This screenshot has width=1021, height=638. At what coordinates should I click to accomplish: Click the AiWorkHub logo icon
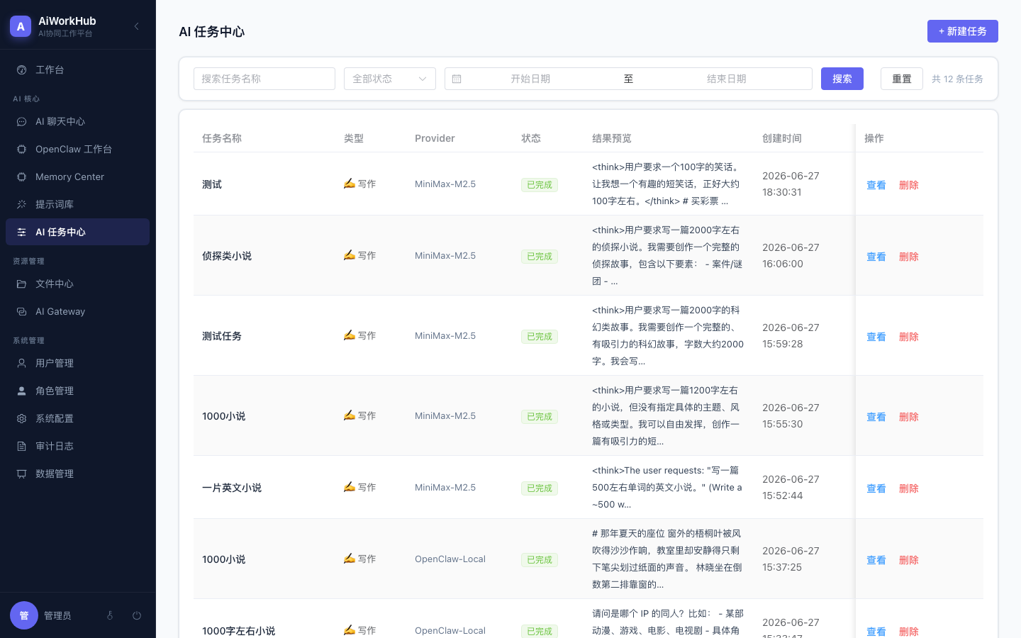coord(21,26)
